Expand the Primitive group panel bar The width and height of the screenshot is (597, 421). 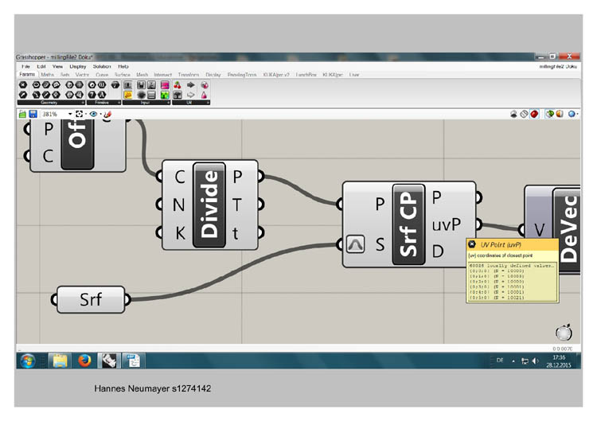pyautogui.click(x=103, y=103)
